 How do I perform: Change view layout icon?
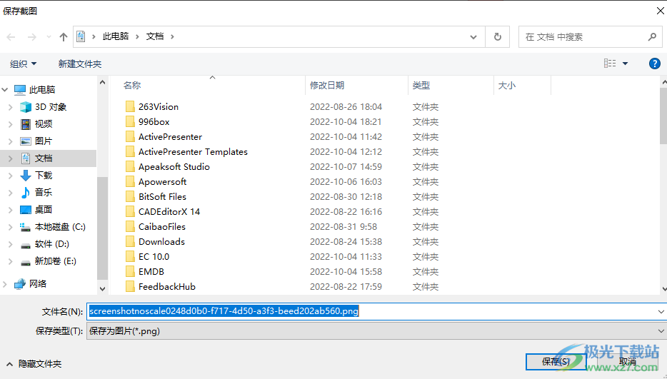coord(610,64)
